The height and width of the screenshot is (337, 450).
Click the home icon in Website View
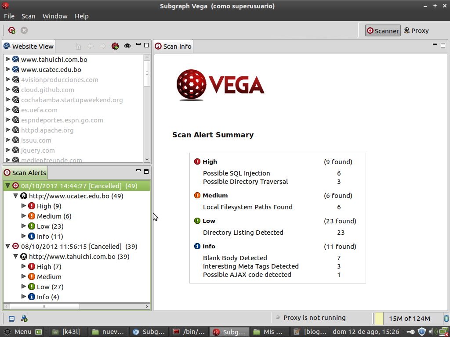click(x=78, y=46)
